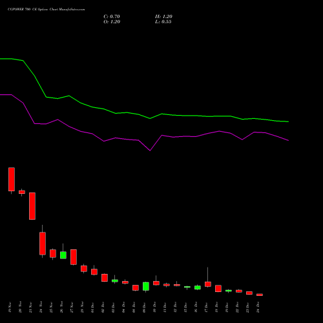Screen dimensions: 323x323
Task: Click the "19 Nov" date axis label
Action: coord(10,307)
